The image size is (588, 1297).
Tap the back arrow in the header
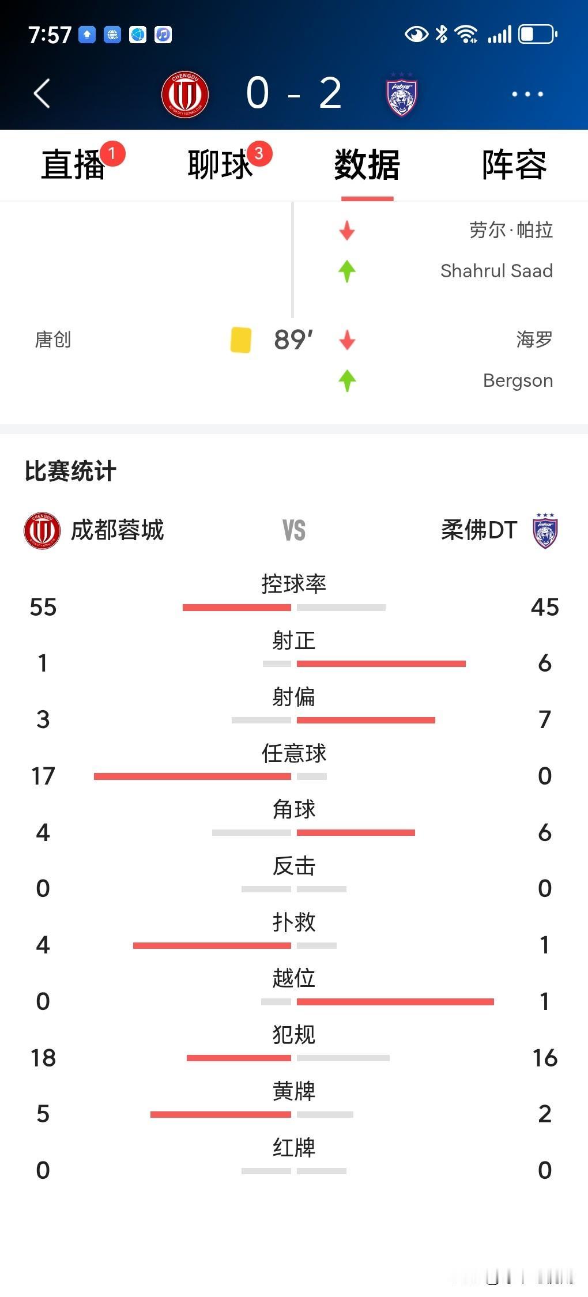tap(42, 93)
